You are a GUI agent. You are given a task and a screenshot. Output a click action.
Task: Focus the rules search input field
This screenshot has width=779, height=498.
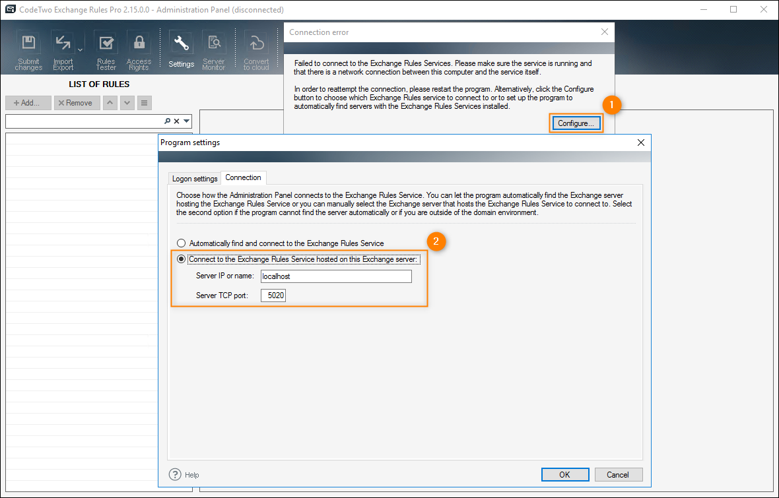click(85, 121)
